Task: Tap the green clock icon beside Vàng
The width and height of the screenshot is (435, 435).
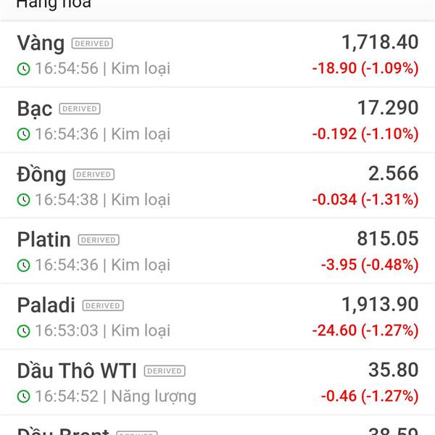Action: coord(24,69)
